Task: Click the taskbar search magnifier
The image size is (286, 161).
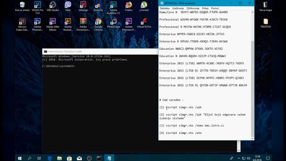Action: coord(29,158)
